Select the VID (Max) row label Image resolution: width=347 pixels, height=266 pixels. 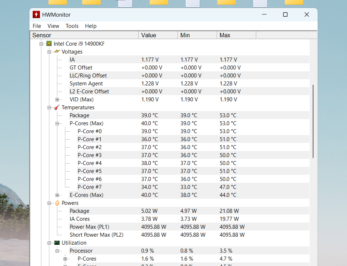click(x=81, y=100)
